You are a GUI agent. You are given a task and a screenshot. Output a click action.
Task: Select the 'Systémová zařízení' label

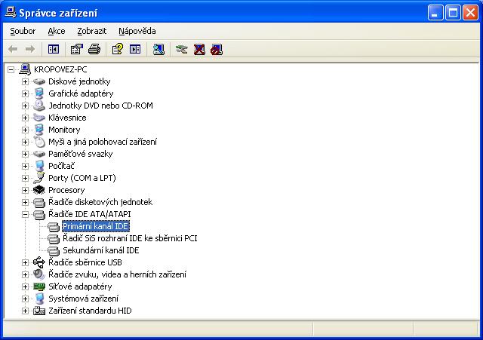(83, 299)
